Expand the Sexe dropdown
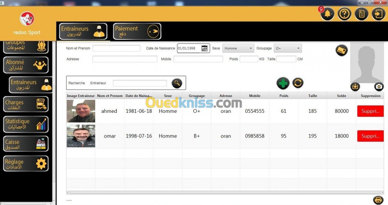The image size is (388, 205). pyautogui.click(x=238, y=48)
